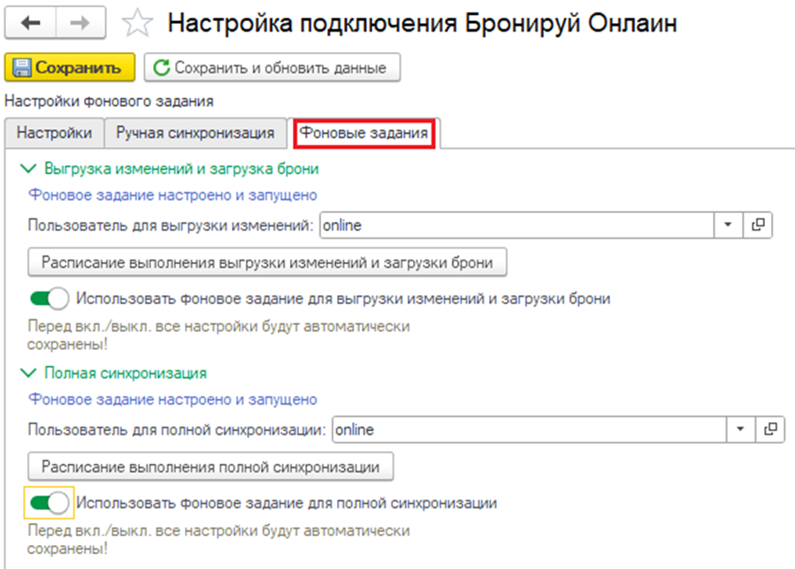Screen dimensions: 795x569
Task: Click label Пользователь для полной синхронизации:
Action: (177, 429)
